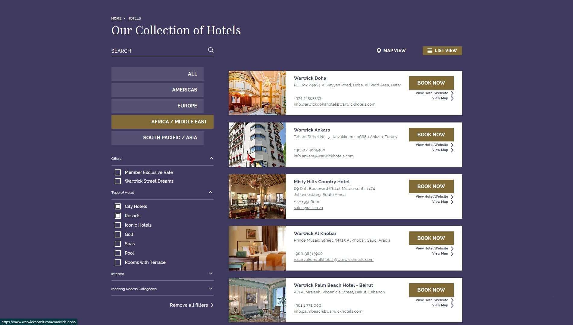The height and width of the screenshot is (325, 573).
Task: Uncheck the City Hotels checkbox
Action: tap(118, 206)
